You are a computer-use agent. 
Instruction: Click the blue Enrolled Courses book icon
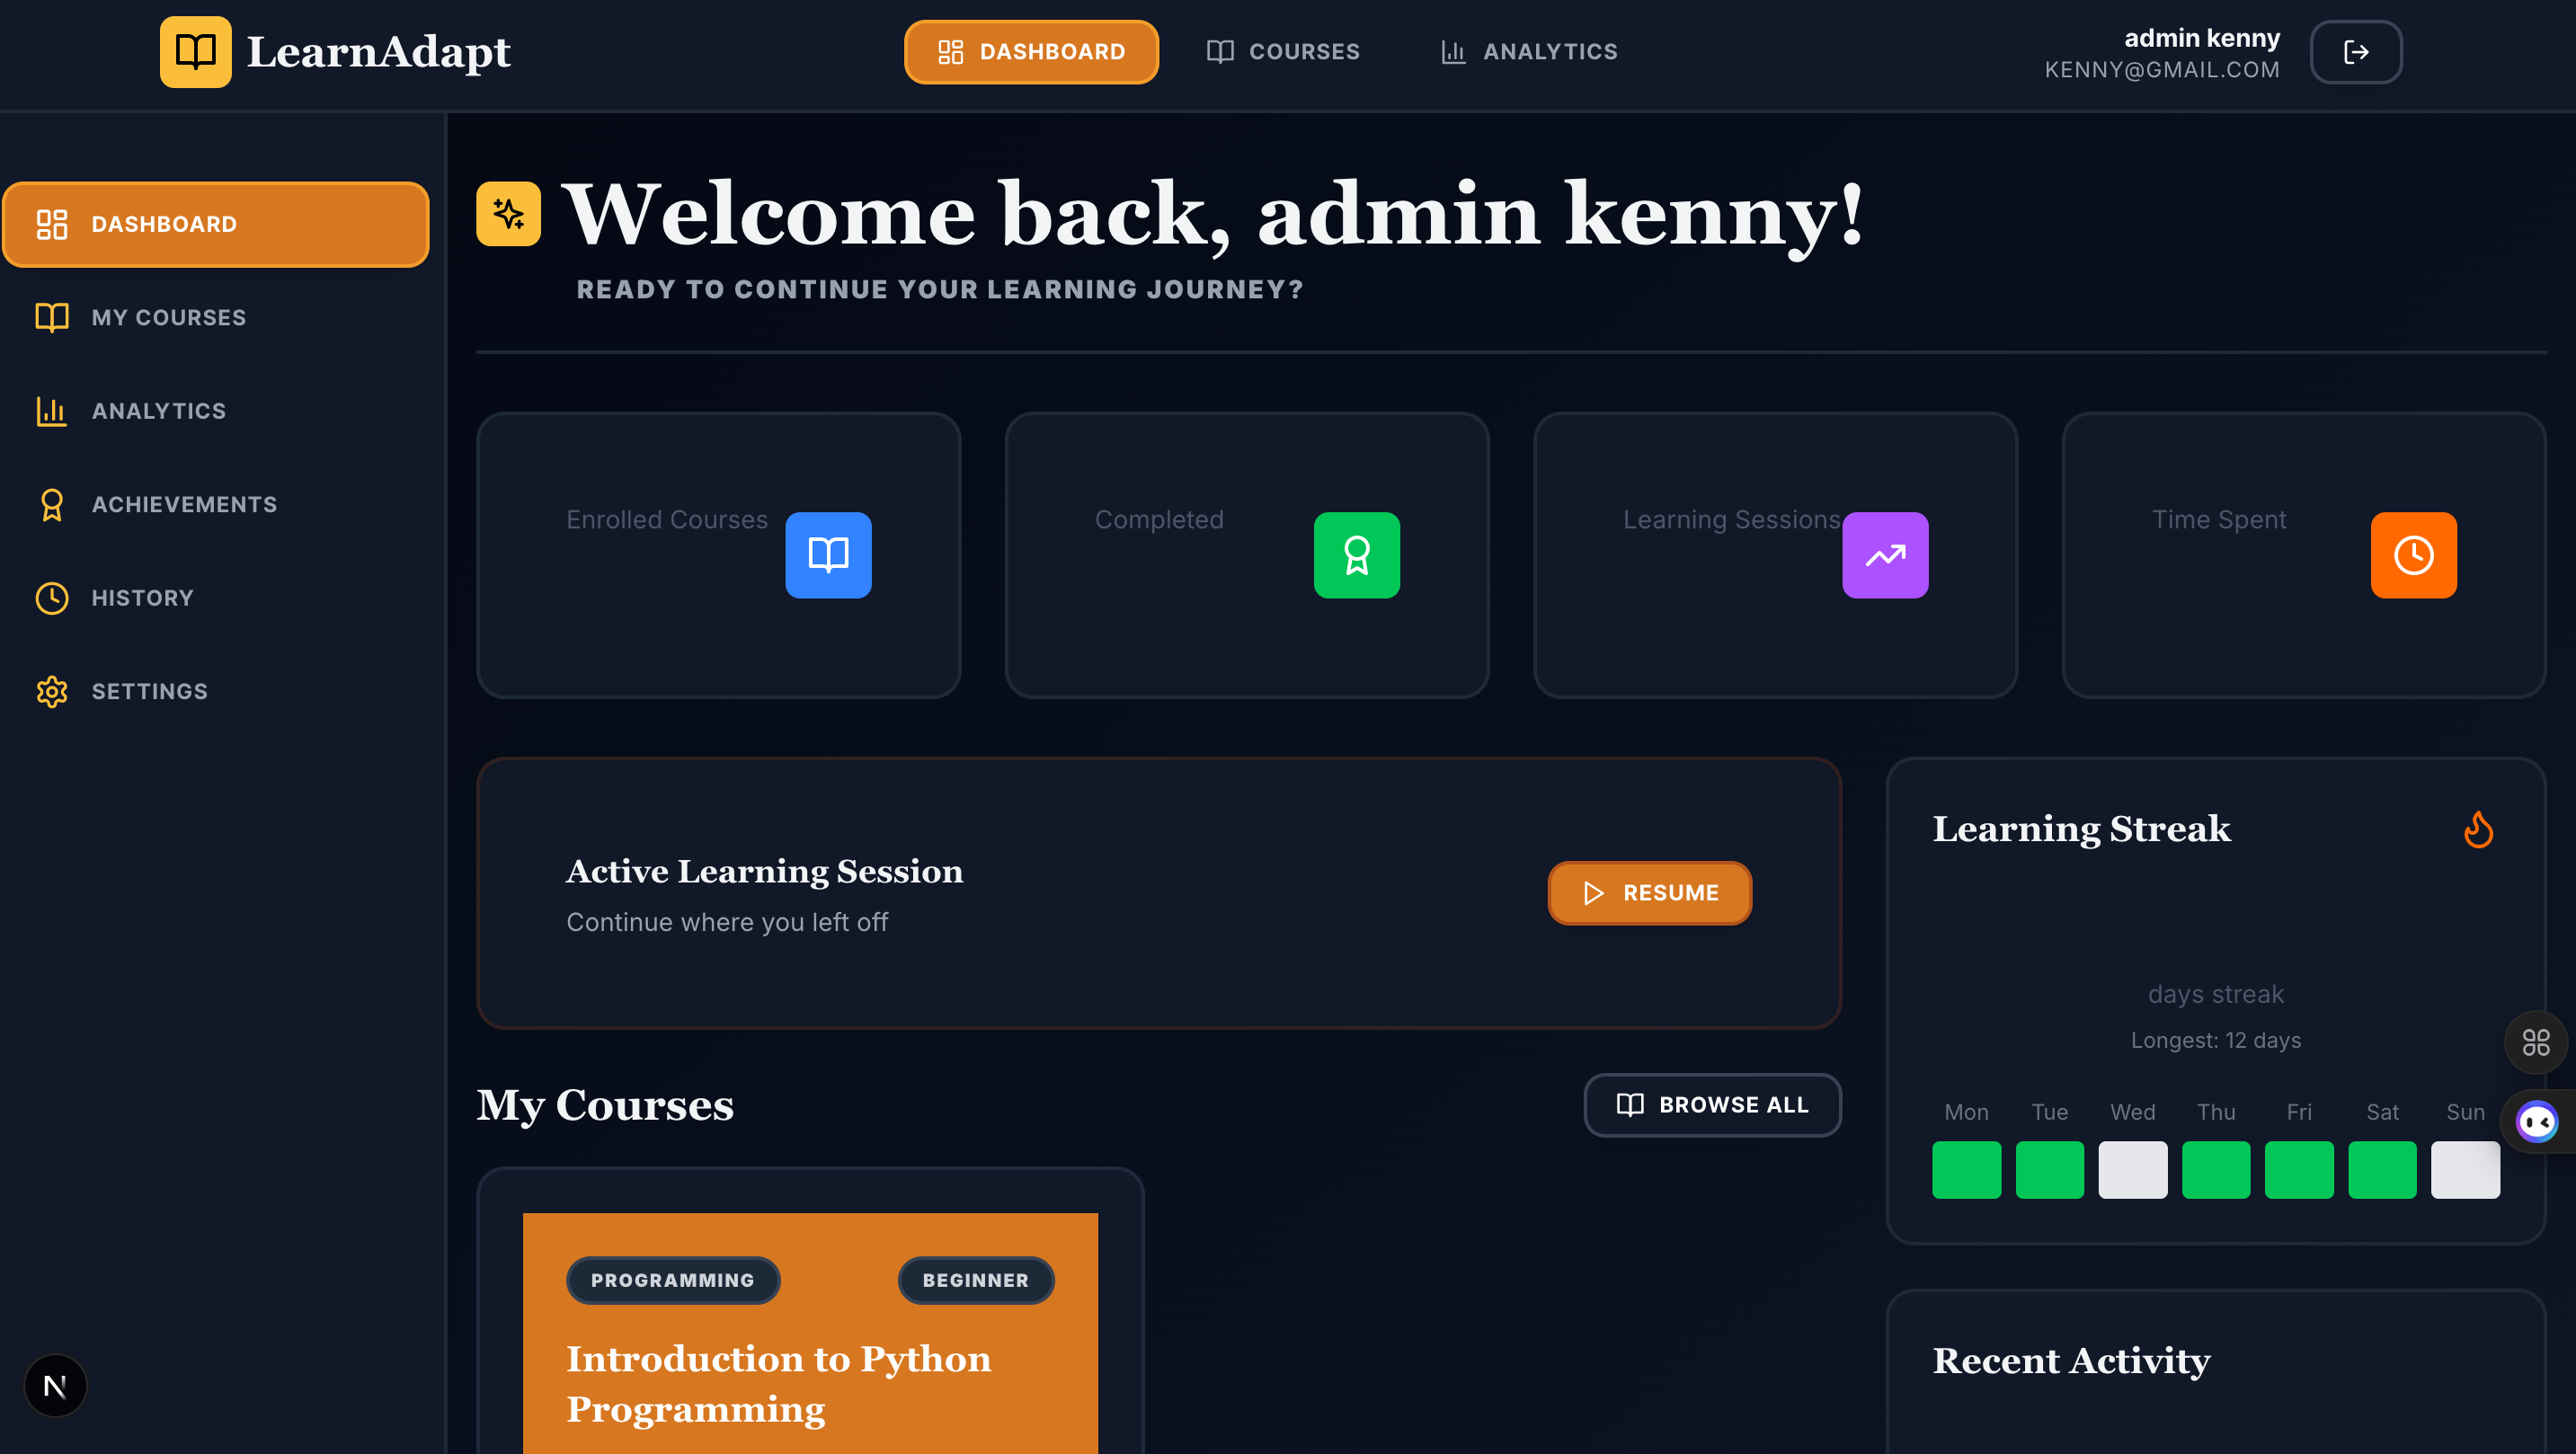pyautogui.click(x=828, y=555)
